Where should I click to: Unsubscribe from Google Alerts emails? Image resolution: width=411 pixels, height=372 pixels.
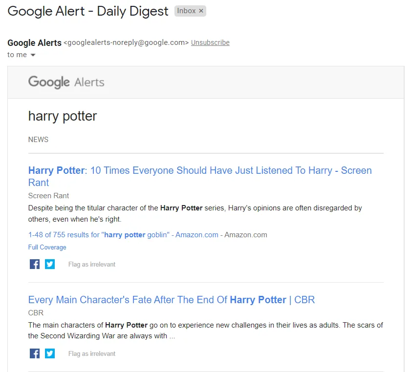pyautogui.click(x=210, y=42)
